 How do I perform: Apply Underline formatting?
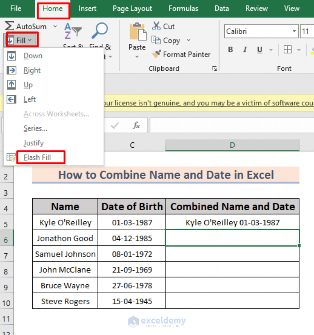coord(260,49)
